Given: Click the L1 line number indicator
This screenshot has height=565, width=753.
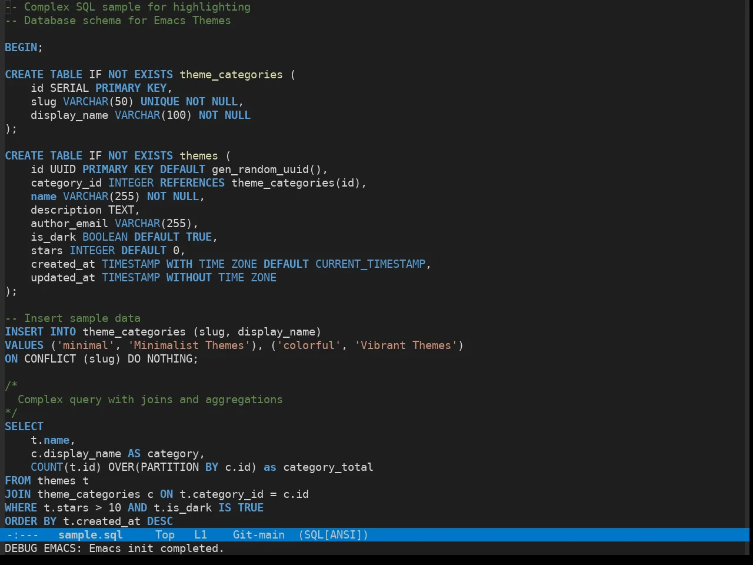Looking at the screenshot, I should pyautogui.click(x=201, y=535).
